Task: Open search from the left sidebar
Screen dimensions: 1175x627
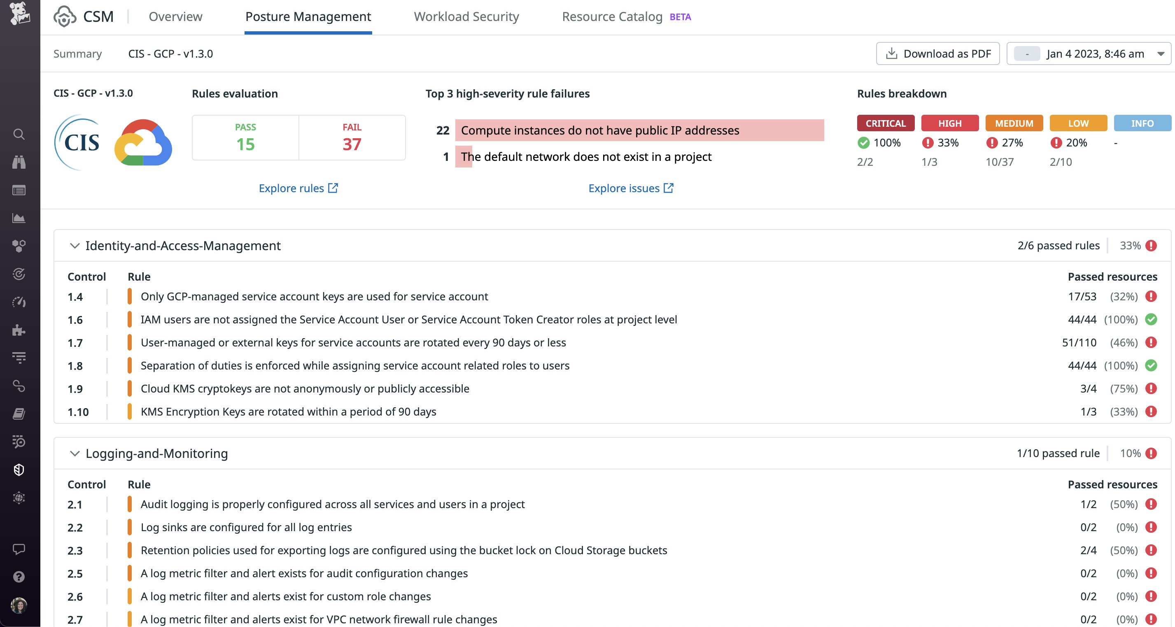Action: point(19,135)
